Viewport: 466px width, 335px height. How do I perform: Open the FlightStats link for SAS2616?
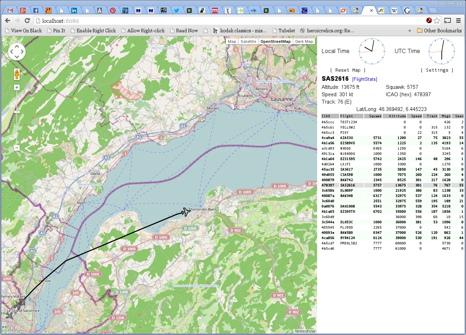[x=365, y=79]
